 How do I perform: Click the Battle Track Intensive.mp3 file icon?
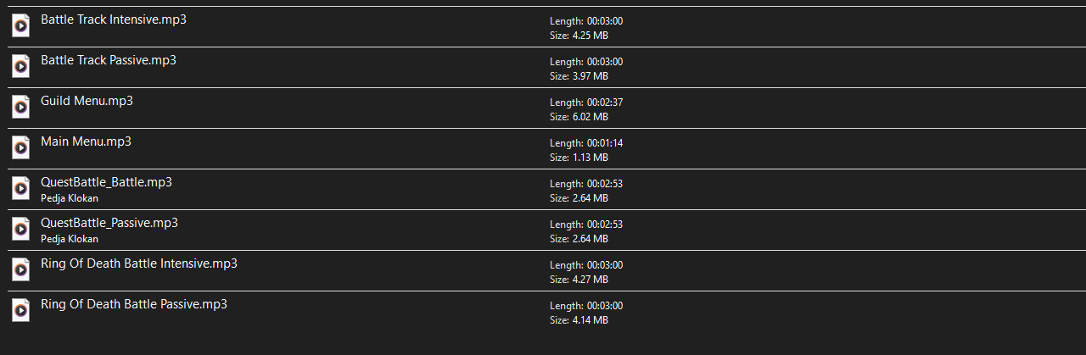coord(20,25)
